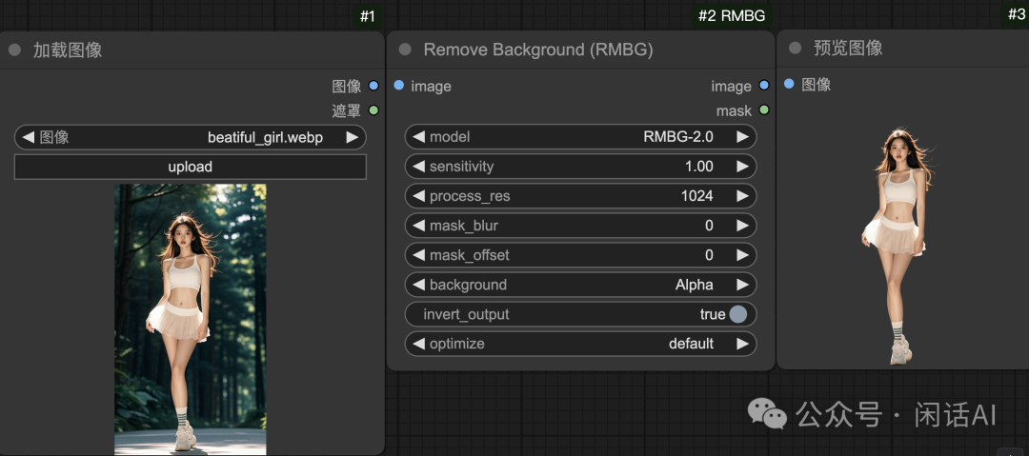Choose the previous image file arrow

click(x=28, y=137)
